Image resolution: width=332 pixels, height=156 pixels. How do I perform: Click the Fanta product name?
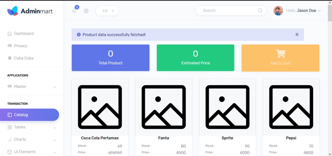pos(164,138)
